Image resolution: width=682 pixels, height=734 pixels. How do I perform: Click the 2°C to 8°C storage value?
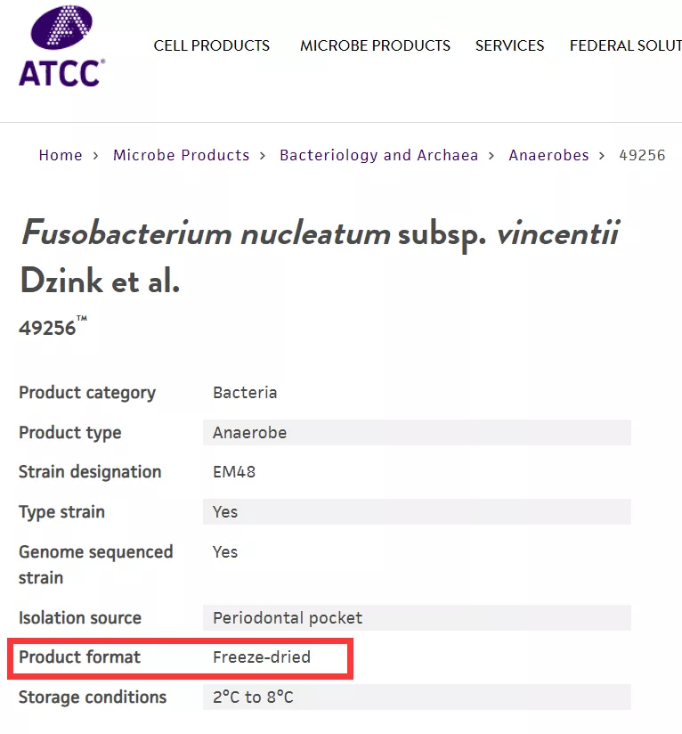coord(253,697)
